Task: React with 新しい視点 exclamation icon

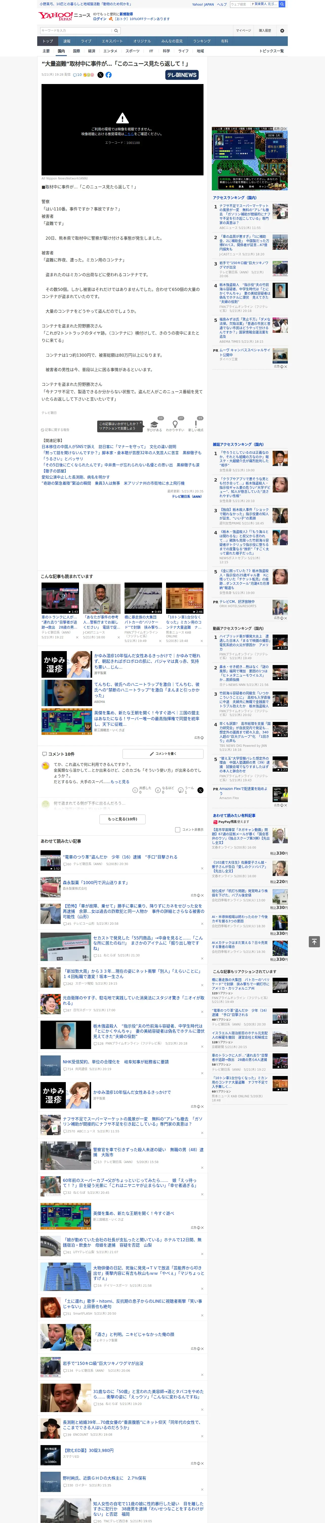Action: point(196,424)
